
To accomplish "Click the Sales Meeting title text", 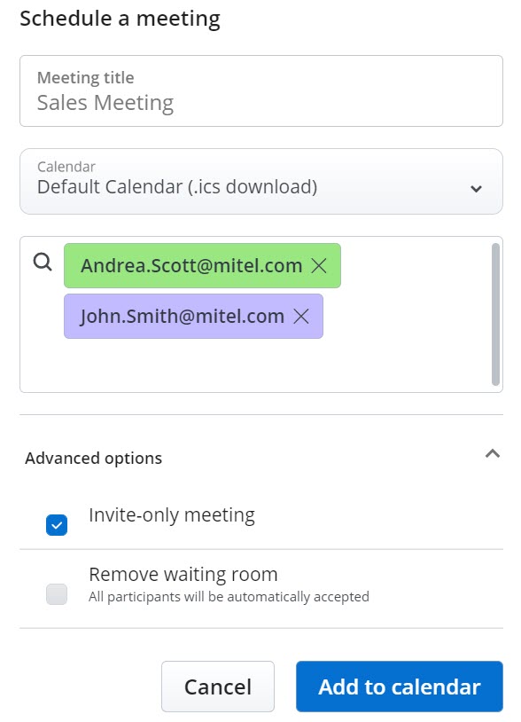I will pos(105,103).
